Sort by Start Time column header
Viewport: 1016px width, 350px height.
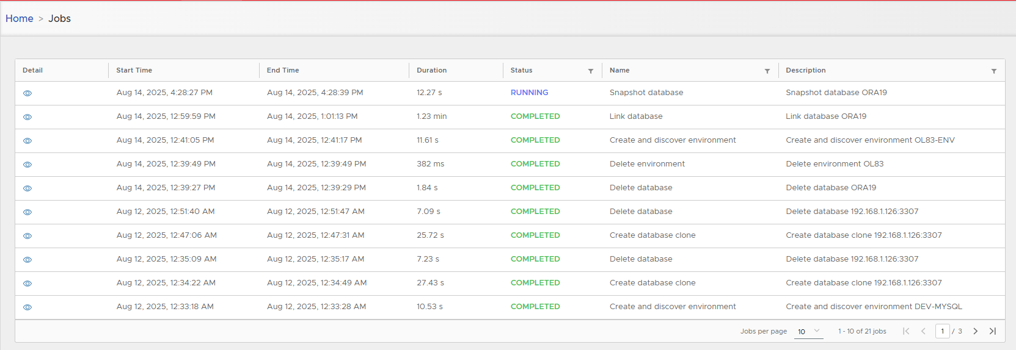click(134, 70)
